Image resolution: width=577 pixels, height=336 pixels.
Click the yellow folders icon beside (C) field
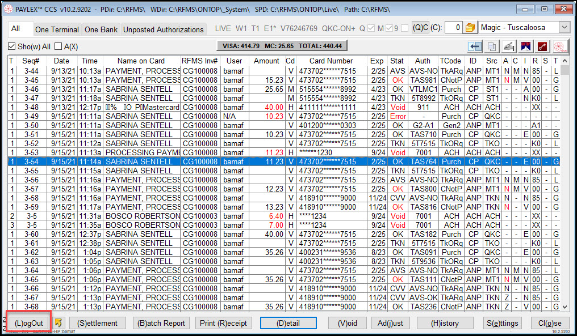tap(470, 28)
